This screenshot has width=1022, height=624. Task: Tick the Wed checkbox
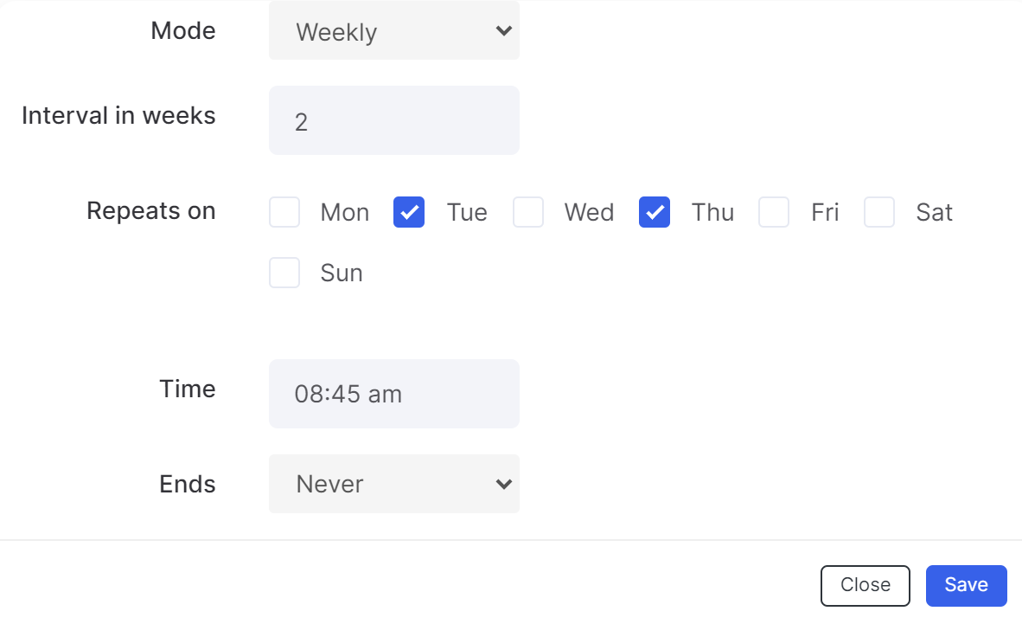(x=528, y=212)
